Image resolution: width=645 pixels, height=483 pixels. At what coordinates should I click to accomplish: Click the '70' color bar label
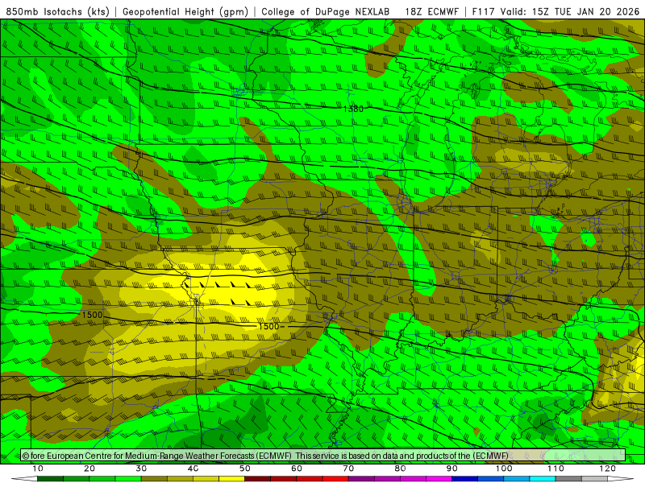coord(348,469)
